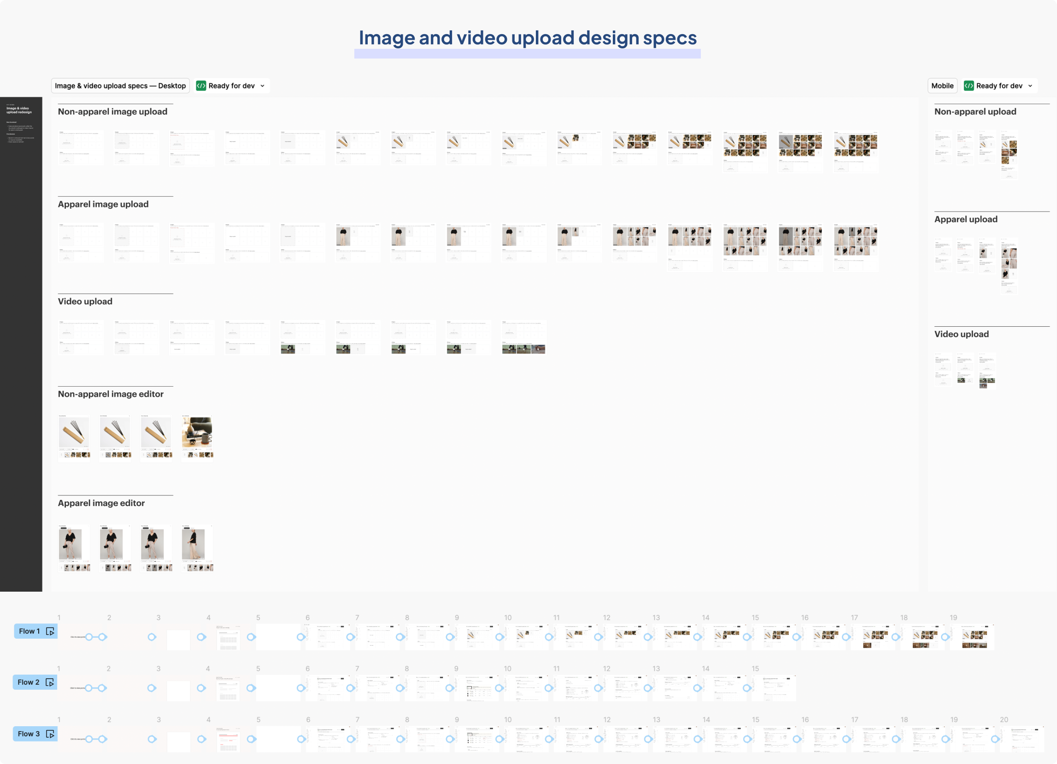Image resolution: width=1057 pixels, height=764 pixels.
Task: Click the 'Flow 3' starting point label
Action: [29, 734]
